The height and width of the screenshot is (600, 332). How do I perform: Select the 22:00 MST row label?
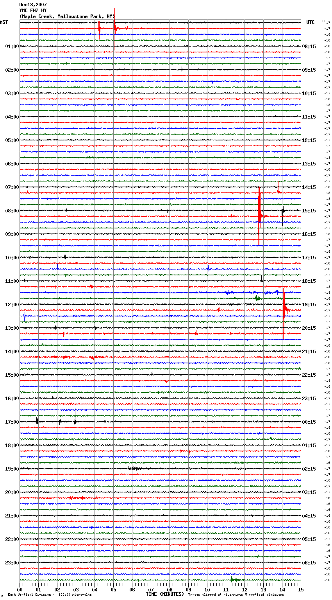(x=12, y=539)
